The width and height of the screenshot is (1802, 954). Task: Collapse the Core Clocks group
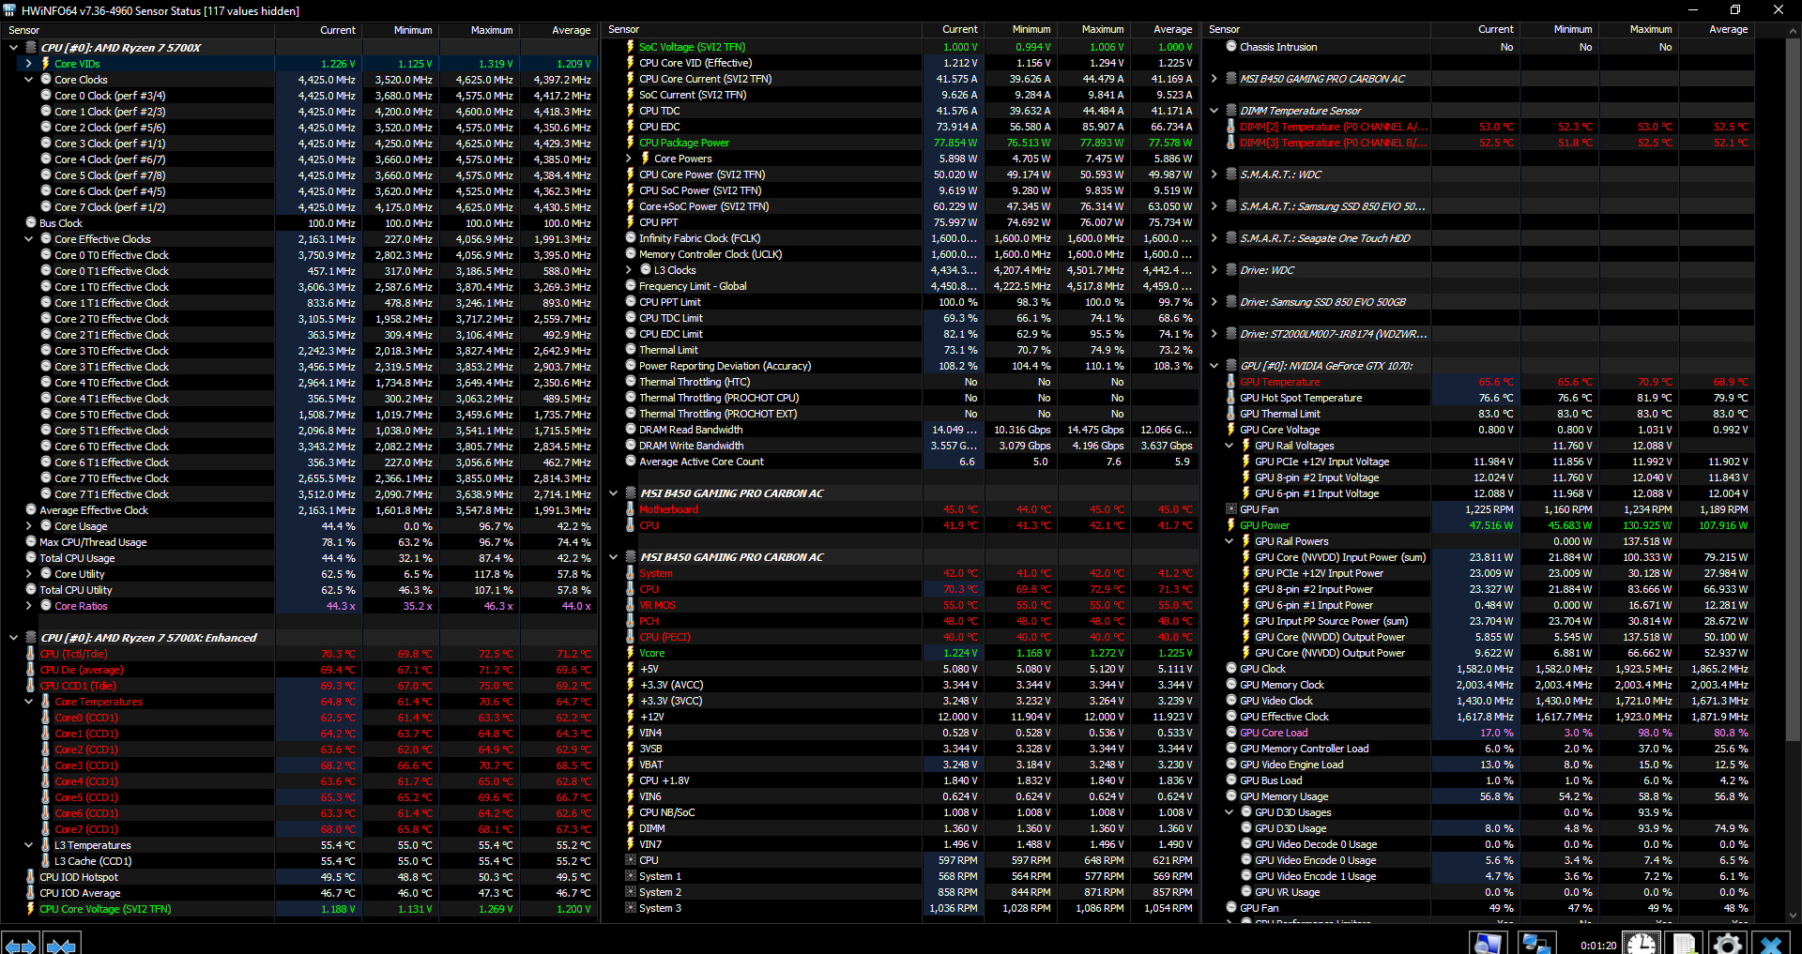point(28,80)
